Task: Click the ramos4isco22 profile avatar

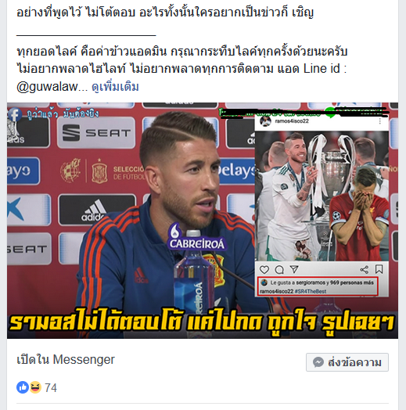Action: coord(265,121)
